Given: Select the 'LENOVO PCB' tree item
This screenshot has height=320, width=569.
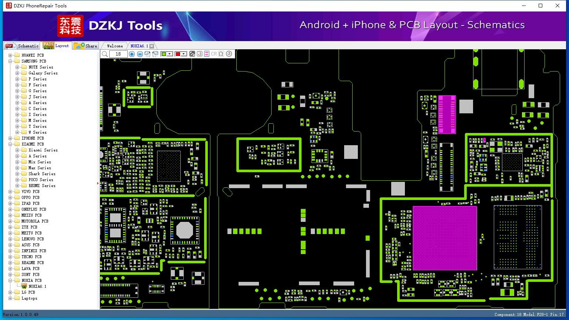Looking at the screenshot, I should tap(33, 239).
